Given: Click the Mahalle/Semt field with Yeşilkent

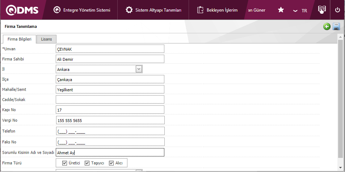Looking at the screenshot, I should coord(110,89).
